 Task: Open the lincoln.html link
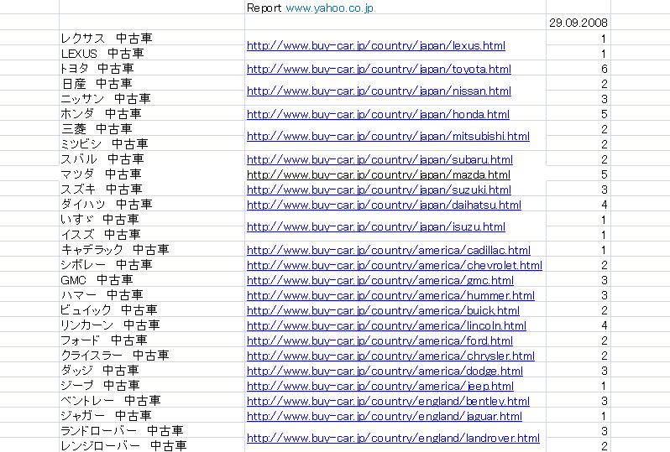tap(387, 325)
